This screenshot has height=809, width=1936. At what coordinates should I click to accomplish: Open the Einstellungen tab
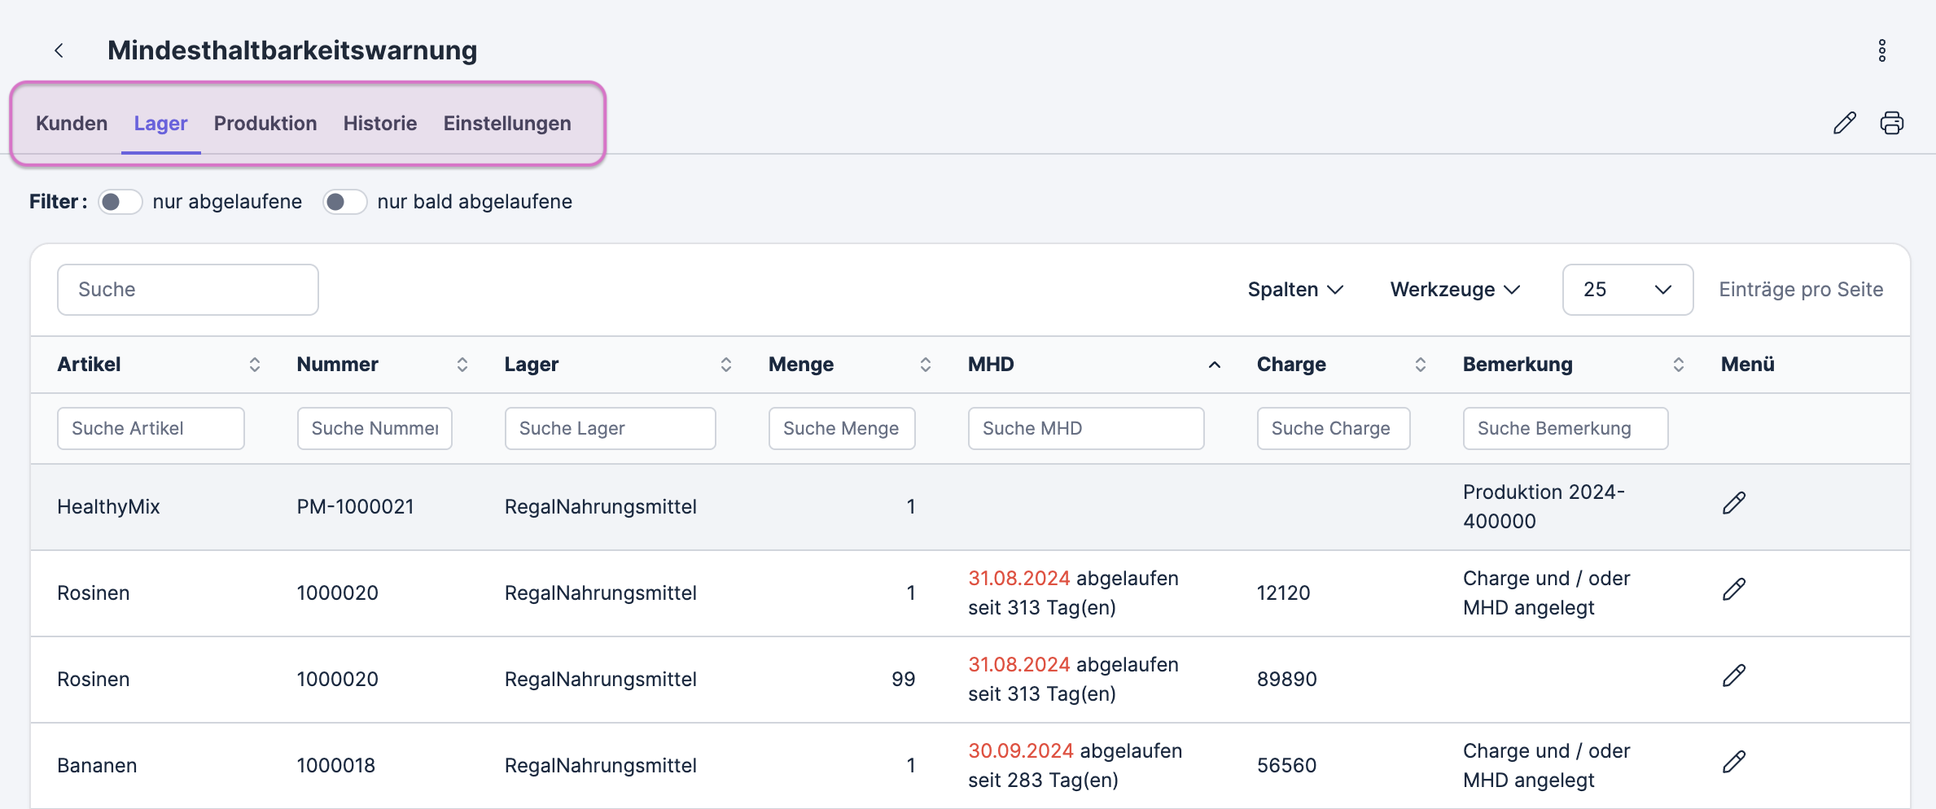click(506, 124)
